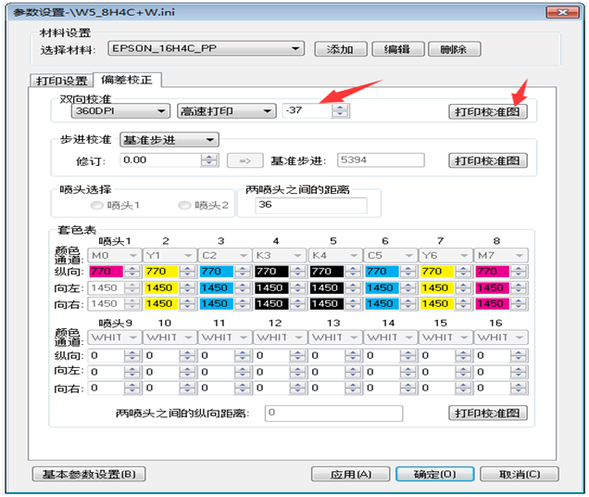Adjust the head 8 纵向 770 stepper

click(520, 272)
